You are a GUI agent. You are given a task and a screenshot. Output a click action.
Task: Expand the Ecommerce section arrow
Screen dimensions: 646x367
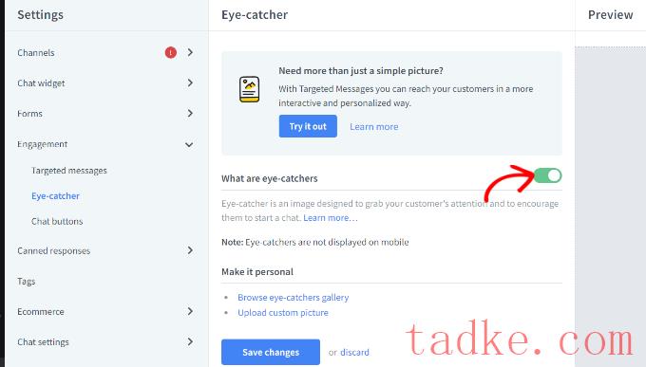coord(190,311)
